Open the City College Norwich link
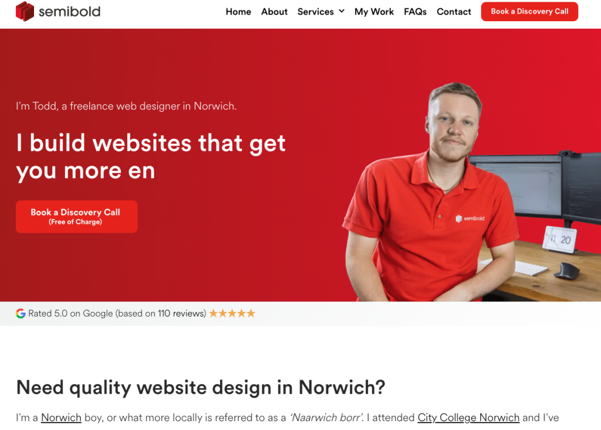The image size is (601, 430). coord(468,417)
